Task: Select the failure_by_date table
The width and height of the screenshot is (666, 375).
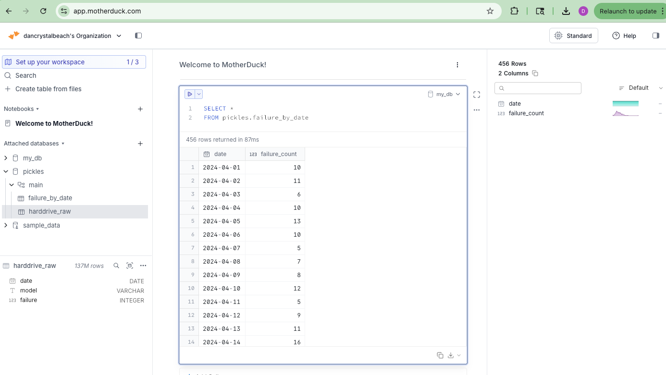Action: click(50, 198)
